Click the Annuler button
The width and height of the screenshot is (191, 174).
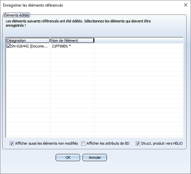pos(95,158)
